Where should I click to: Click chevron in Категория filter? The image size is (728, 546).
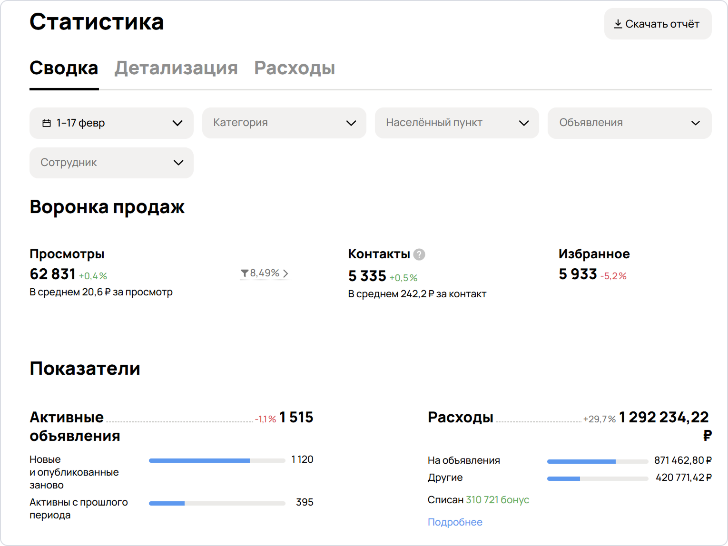click(351, 123)
